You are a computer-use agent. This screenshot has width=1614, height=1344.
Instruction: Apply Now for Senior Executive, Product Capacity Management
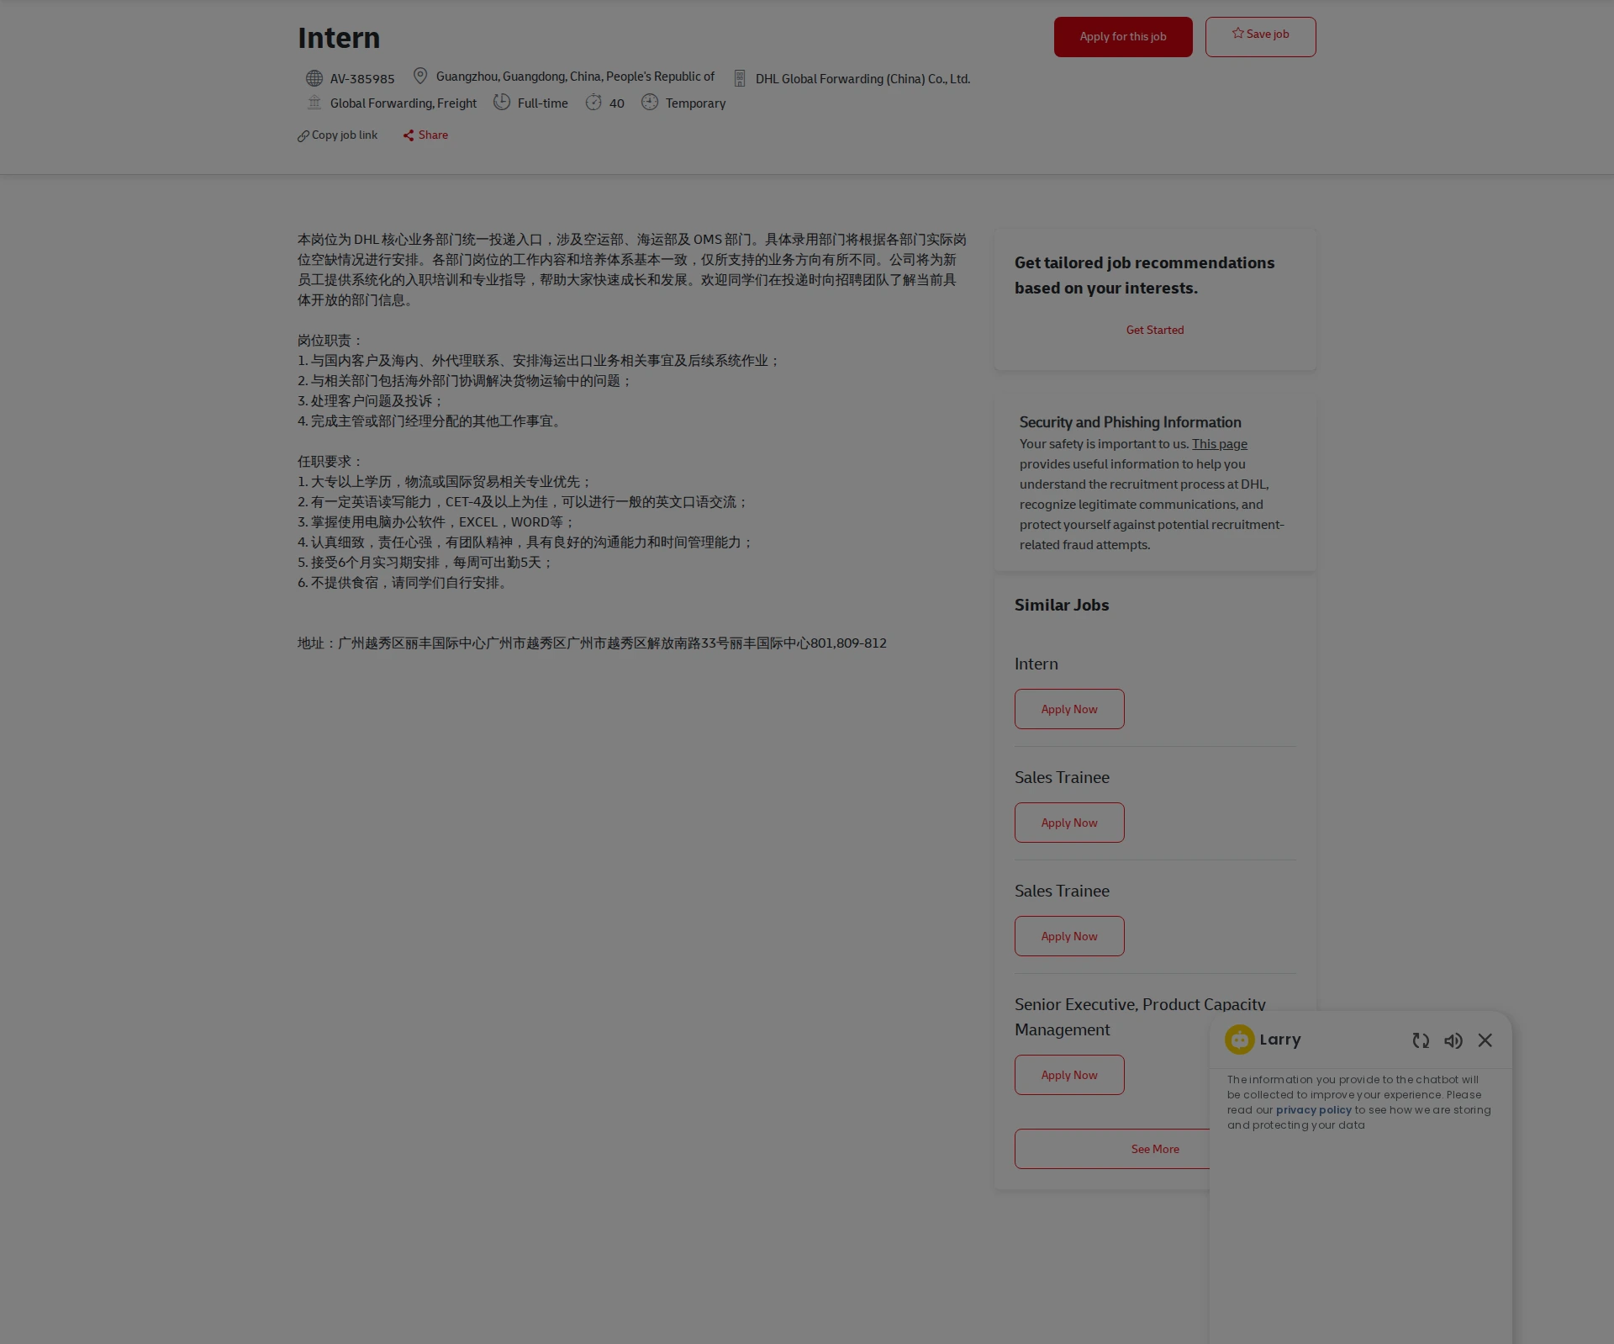pos(1069,1075)
